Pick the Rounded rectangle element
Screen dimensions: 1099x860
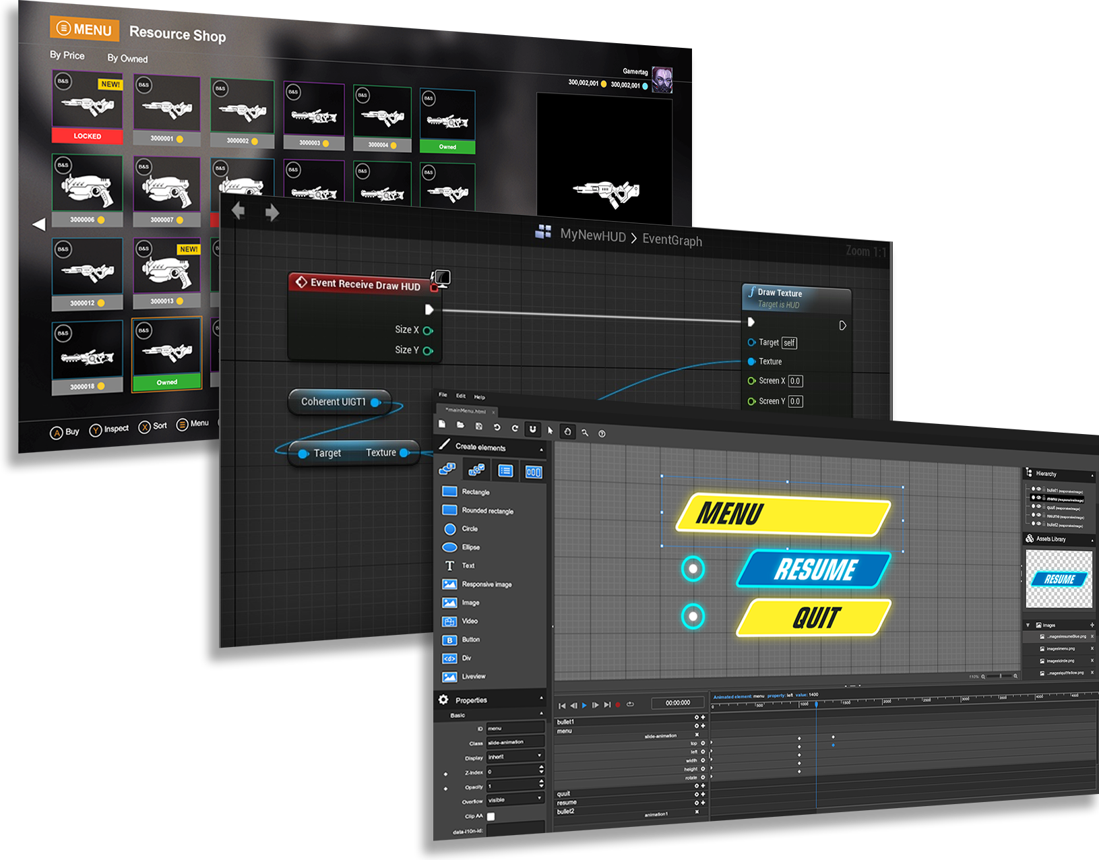[x=478, y=510]
